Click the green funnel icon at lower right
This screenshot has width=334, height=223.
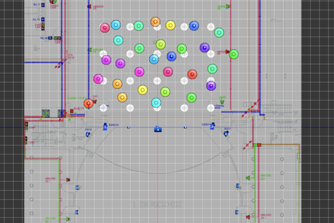(x=248, y=178)
